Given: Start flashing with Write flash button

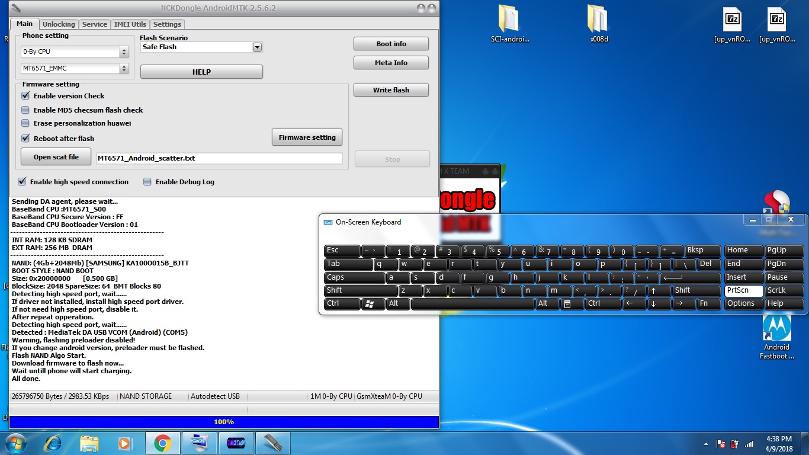Looking at the screenshot, I should click(391, 90).
